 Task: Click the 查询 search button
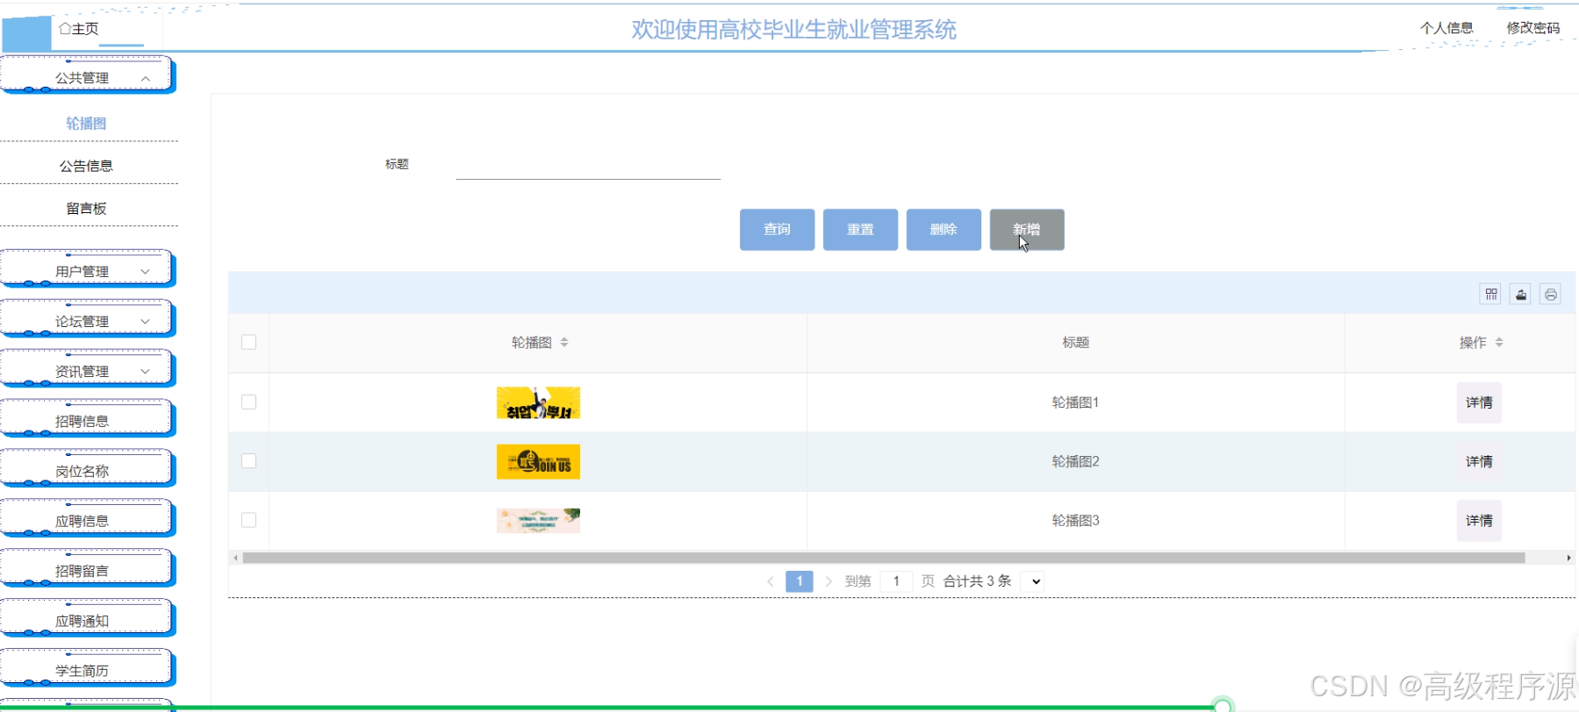pyautogui.click(x=777, y=230)
